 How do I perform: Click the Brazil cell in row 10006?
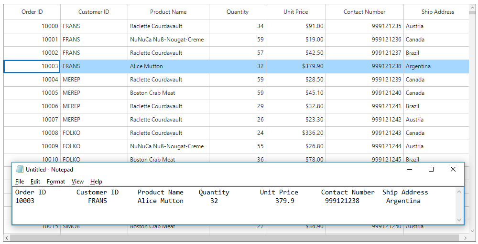(x=436, y=106)
